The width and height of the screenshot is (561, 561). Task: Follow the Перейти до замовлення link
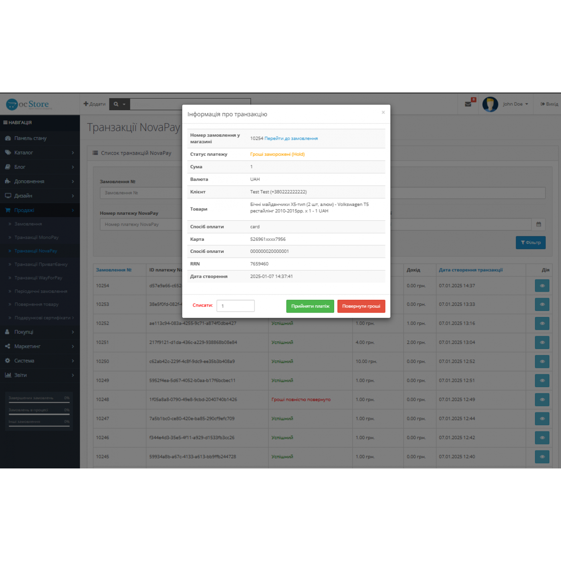[x=291, y=139]
